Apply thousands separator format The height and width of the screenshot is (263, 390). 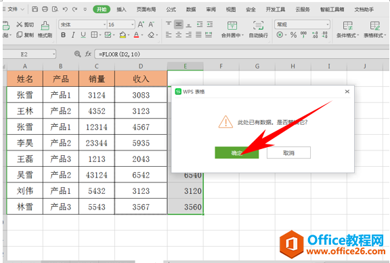pyautogui.click(x=304, y=35)
